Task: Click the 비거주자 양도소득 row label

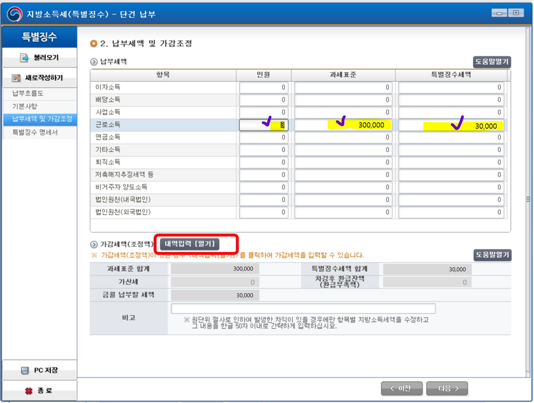Action: (x=121, y=187)
